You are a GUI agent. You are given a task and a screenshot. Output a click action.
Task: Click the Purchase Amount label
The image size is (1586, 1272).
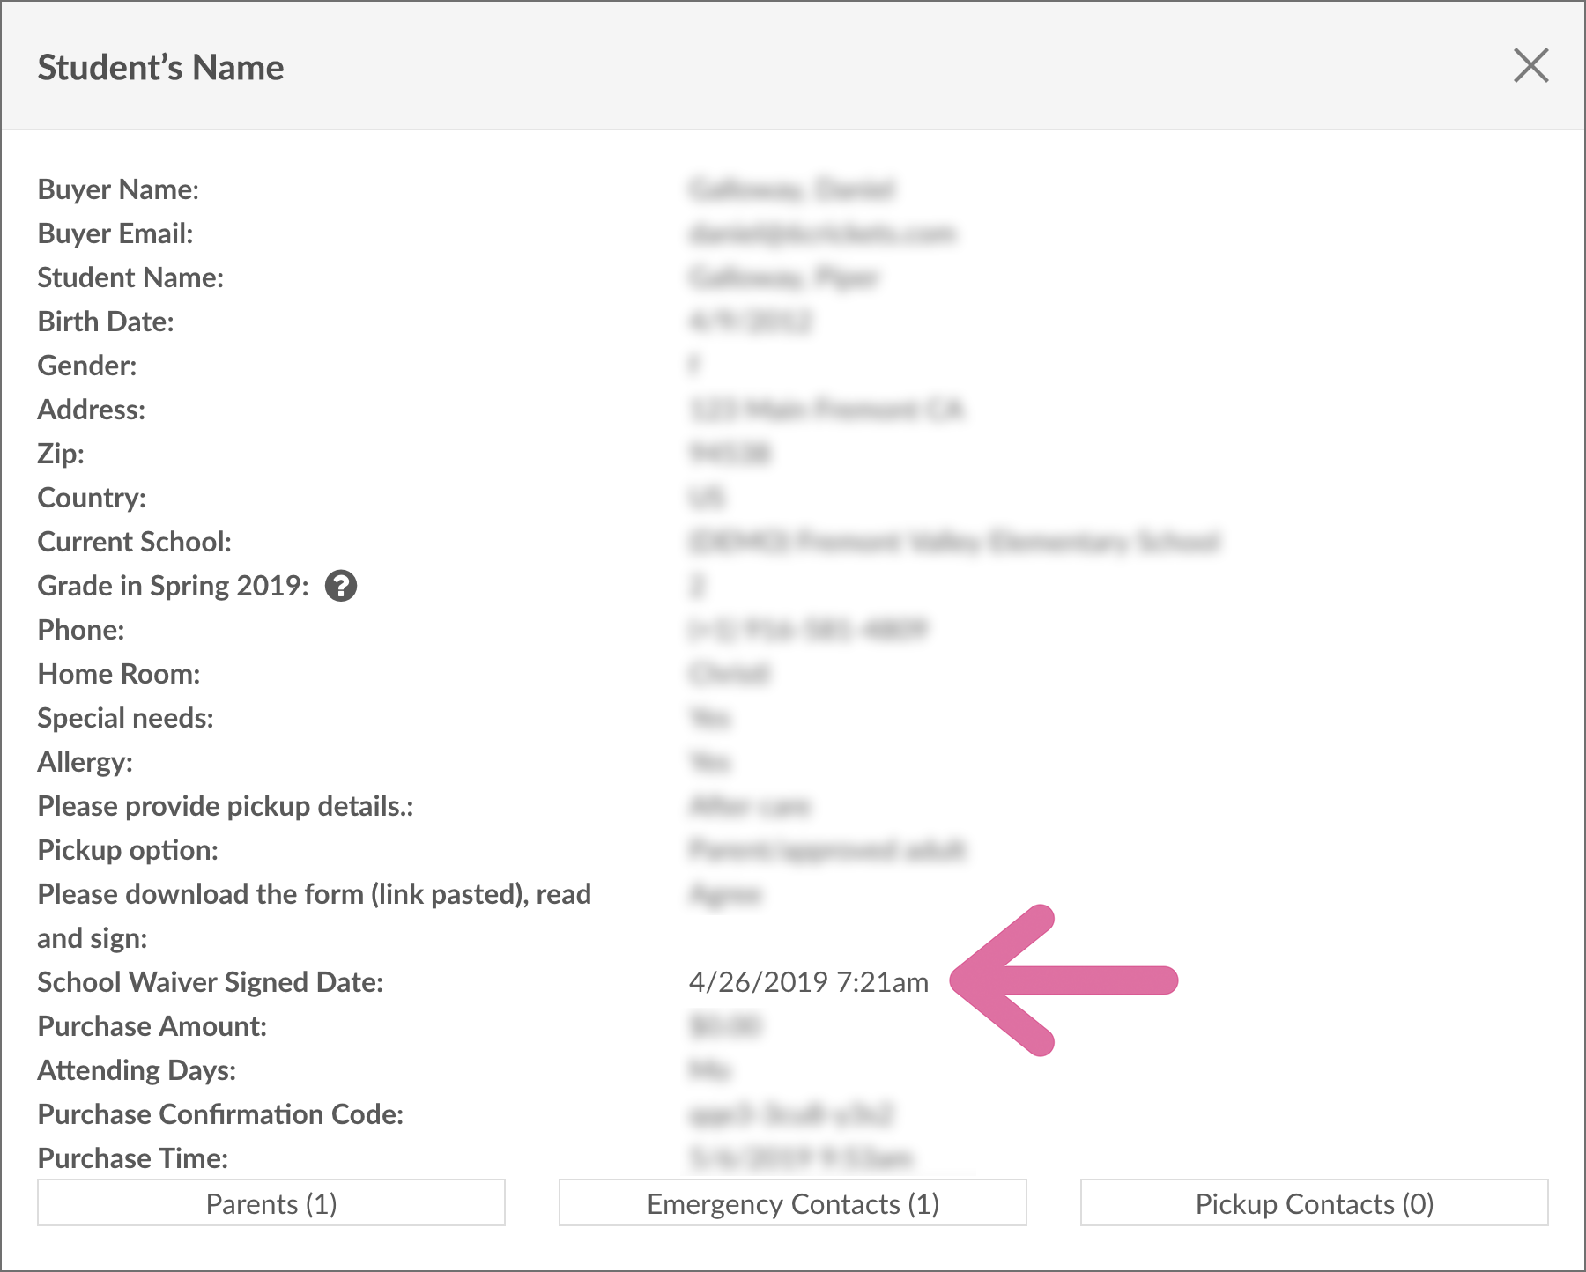click(x=152, y=1026)
